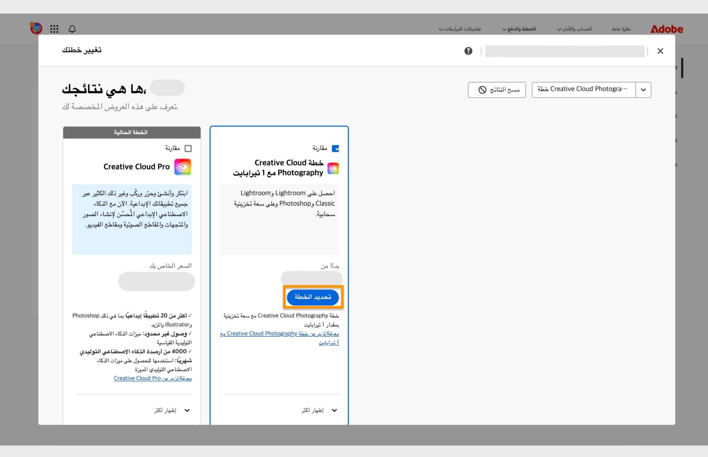Screen dimensions: 708x457
Task: Click the slash icon inside مسح النتائج button
Action: pyautogui.click(x=482, y=90)
